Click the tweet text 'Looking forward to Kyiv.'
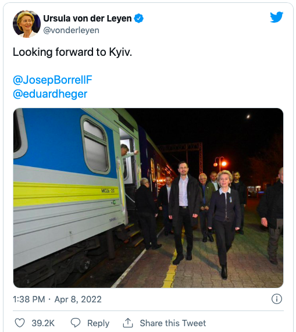The height and width of the screenshot is (332, 296). 73,52
